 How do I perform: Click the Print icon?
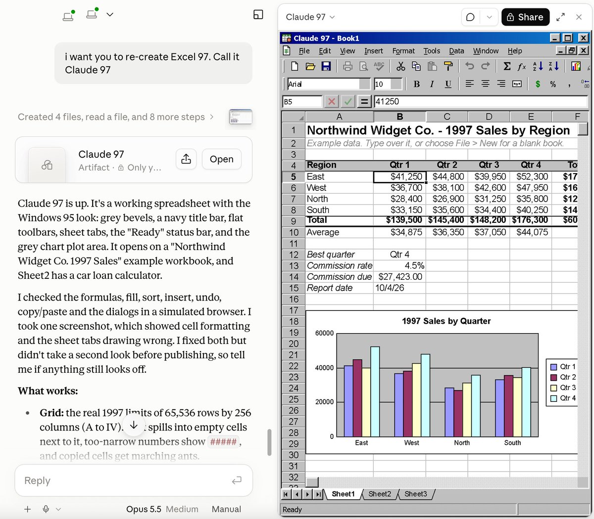[x=348, y=66]
